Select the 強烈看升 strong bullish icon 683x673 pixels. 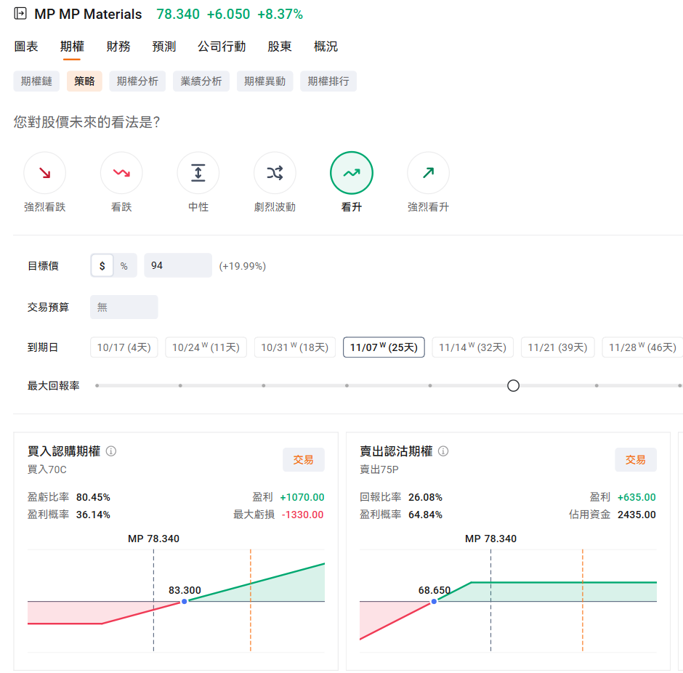[428, 172]
